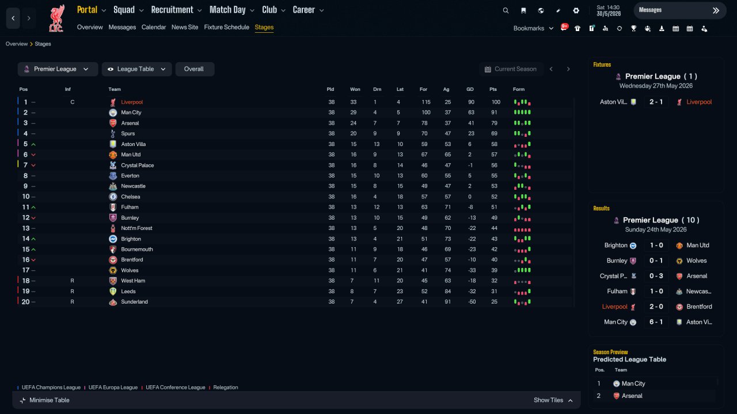737x414 pixels.
Task: Click the Overall filter button
Action: tap(195, 69)
